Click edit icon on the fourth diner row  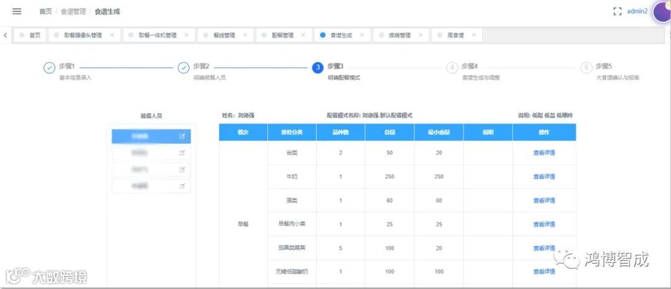[182, 186]
